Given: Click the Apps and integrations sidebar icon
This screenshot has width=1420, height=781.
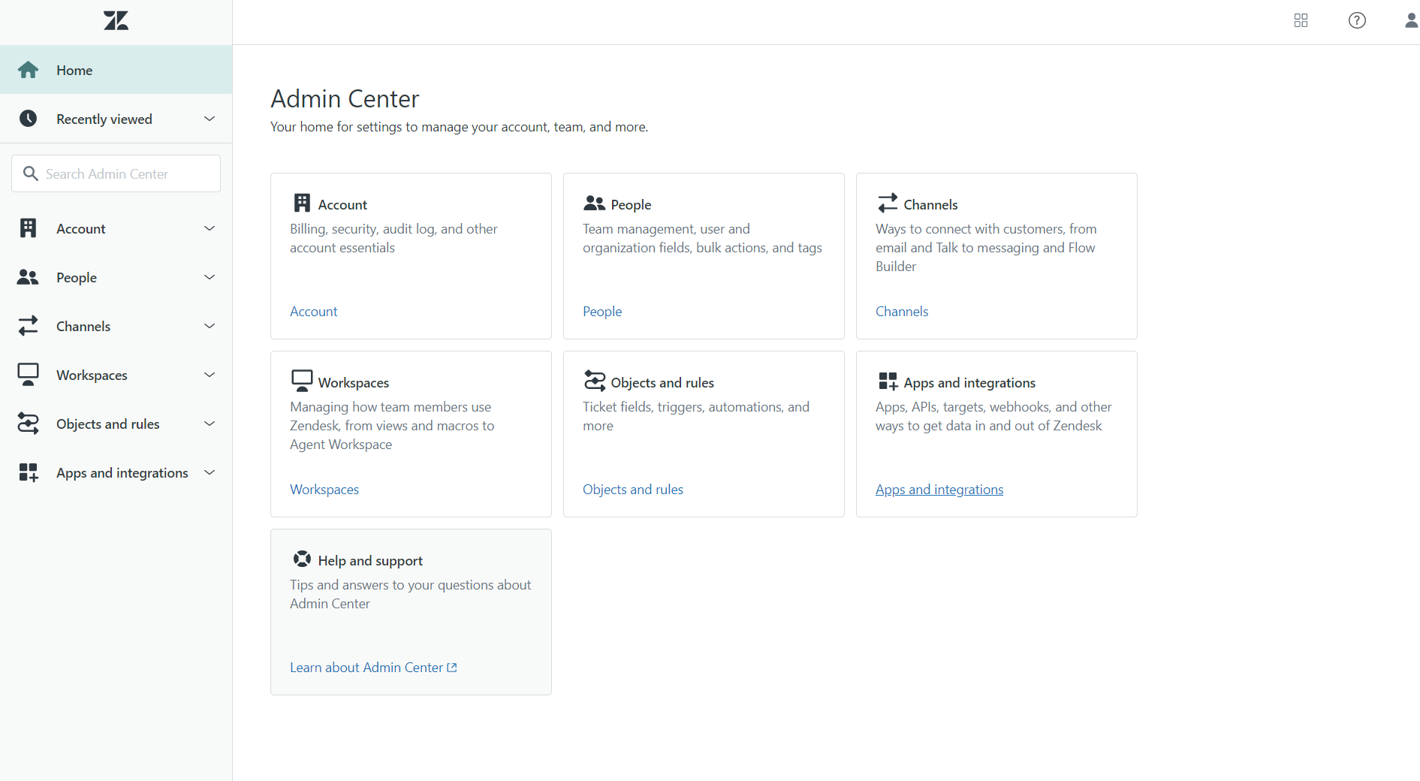Looking at the screenshot, I should click(29, 472).
